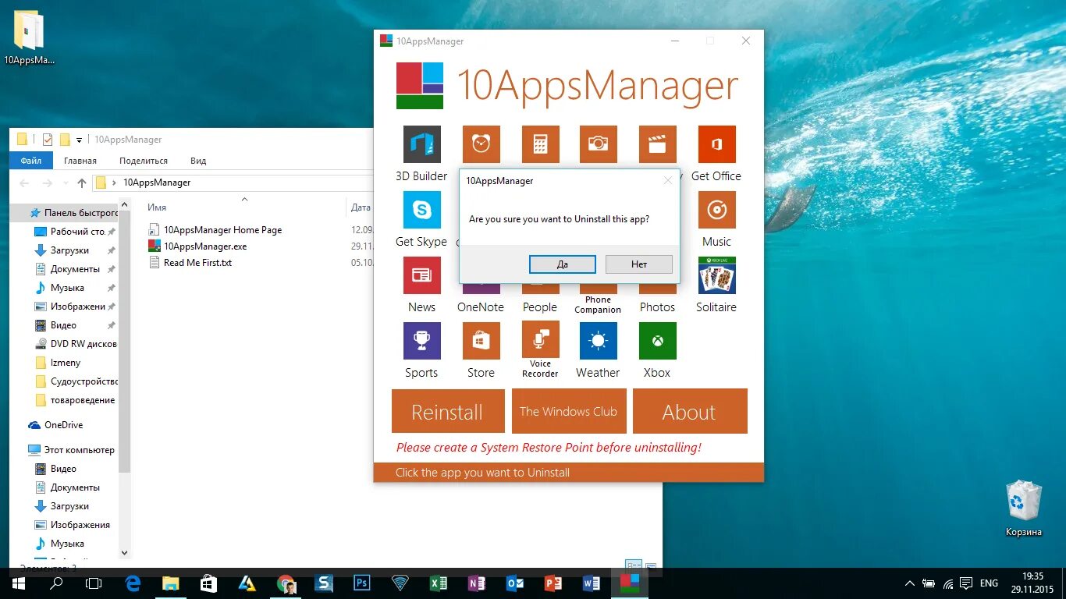This screenshot has height=599, width=1066.
Task: Cancel uninstall with the Нет button
Action: tap(639, 264)
